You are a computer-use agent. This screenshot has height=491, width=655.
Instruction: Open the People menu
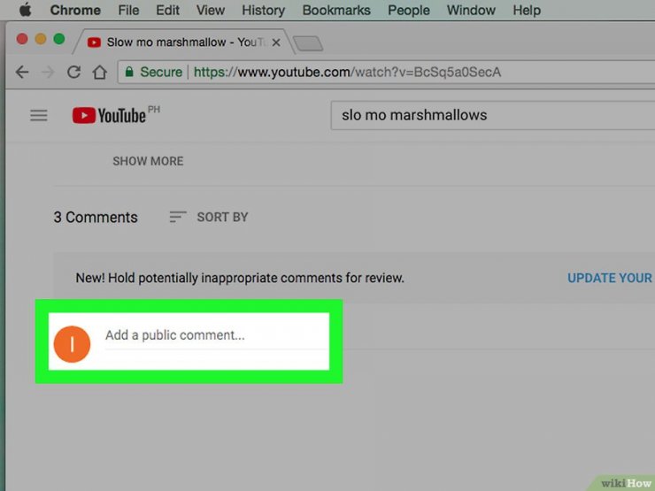(409, 10)
